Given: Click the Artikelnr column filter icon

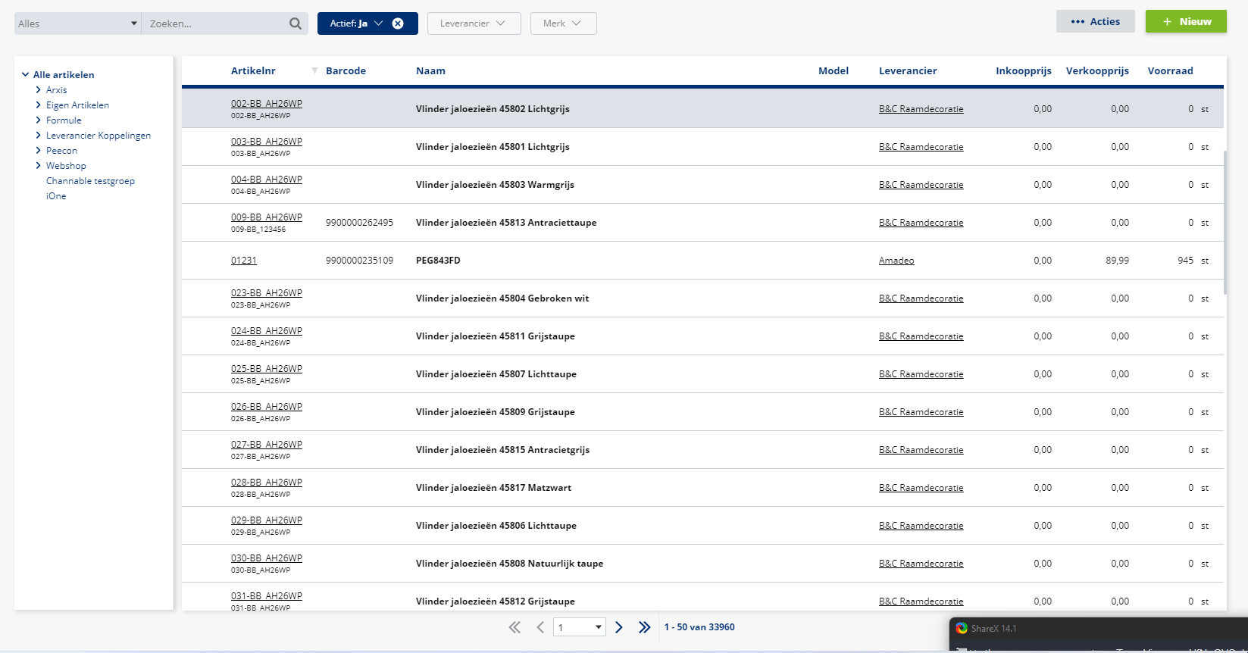Looking at the screenshot, I should click(x=314, y=71).
